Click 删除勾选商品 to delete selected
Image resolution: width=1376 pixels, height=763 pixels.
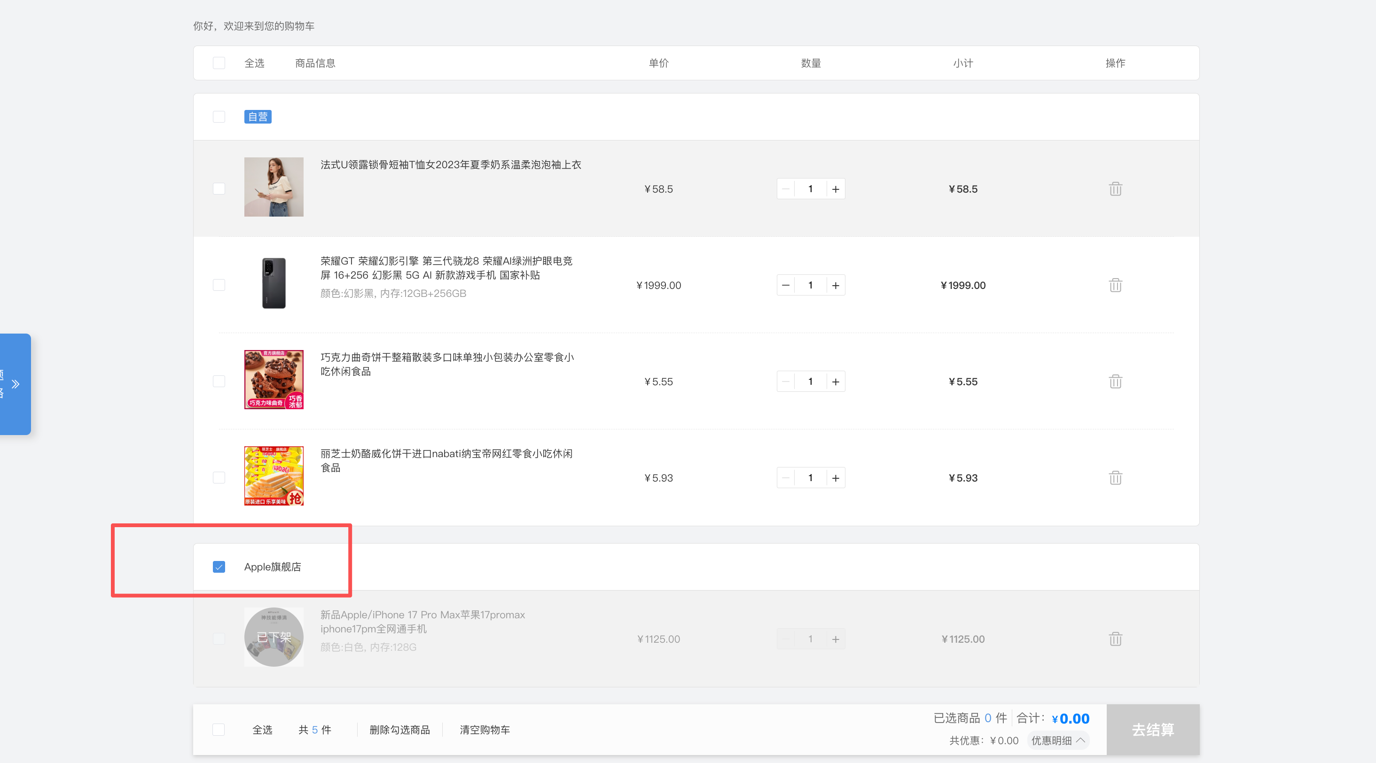[x=399, y=729]
